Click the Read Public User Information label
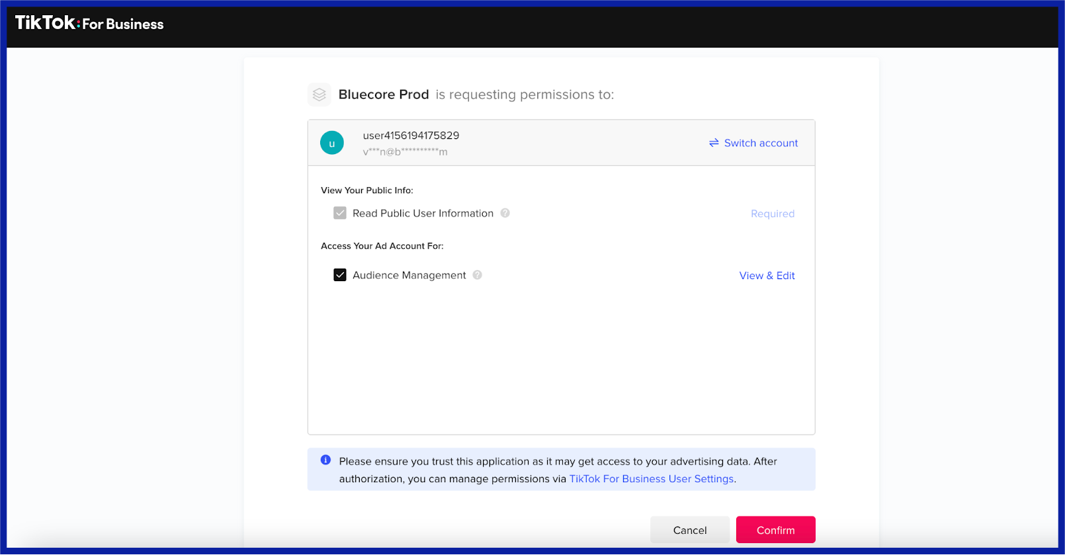Screen dimensions: 1065x555 (423, 213)
